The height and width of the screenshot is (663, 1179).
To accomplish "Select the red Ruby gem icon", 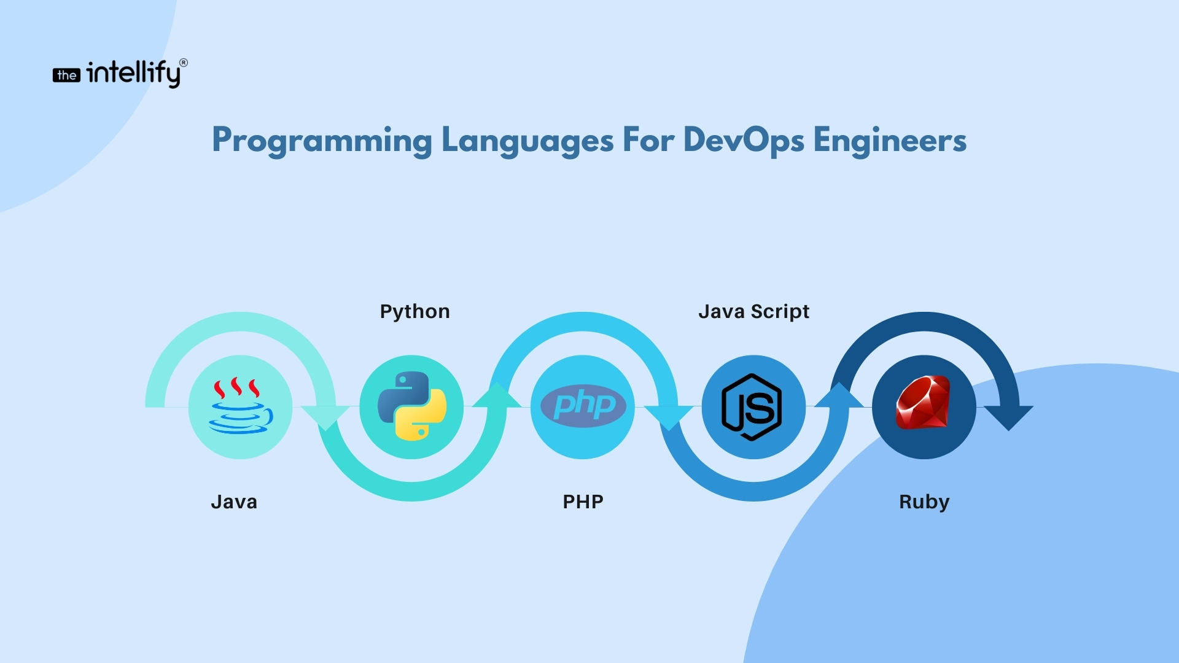I will (x=924, y=403).
